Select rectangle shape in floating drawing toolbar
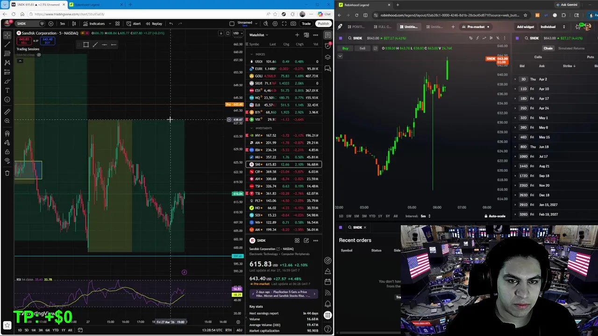This screenshot has width=598, height=336. click(x=86, y=45)
